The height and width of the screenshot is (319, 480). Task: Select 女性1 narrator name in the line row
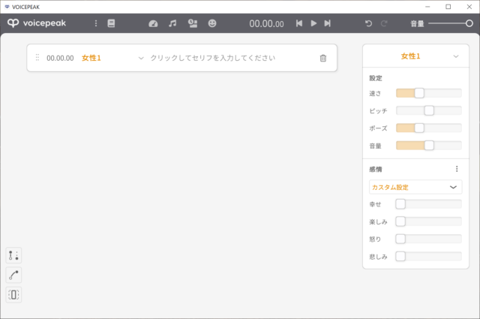(91, 58)
